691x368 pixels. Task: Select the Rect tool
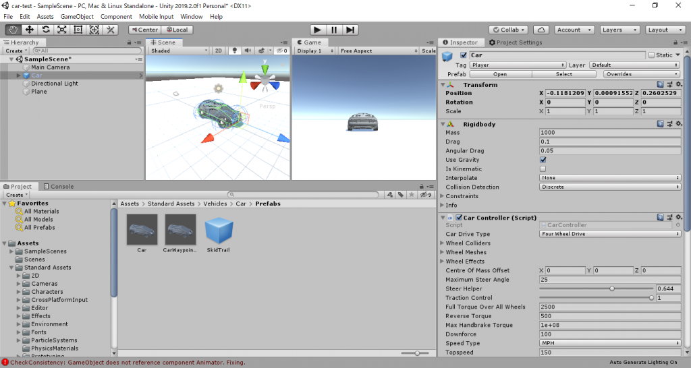[x=78, y=30]
